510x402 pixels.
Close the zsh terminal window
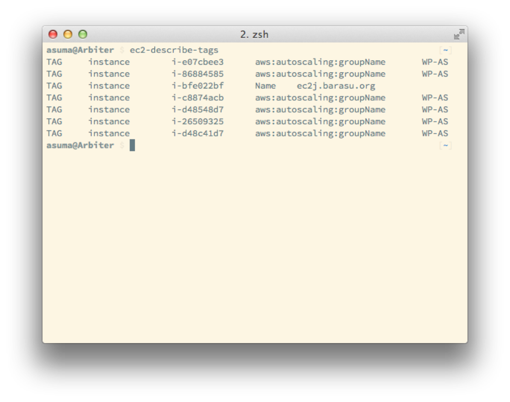coord(53,34)
